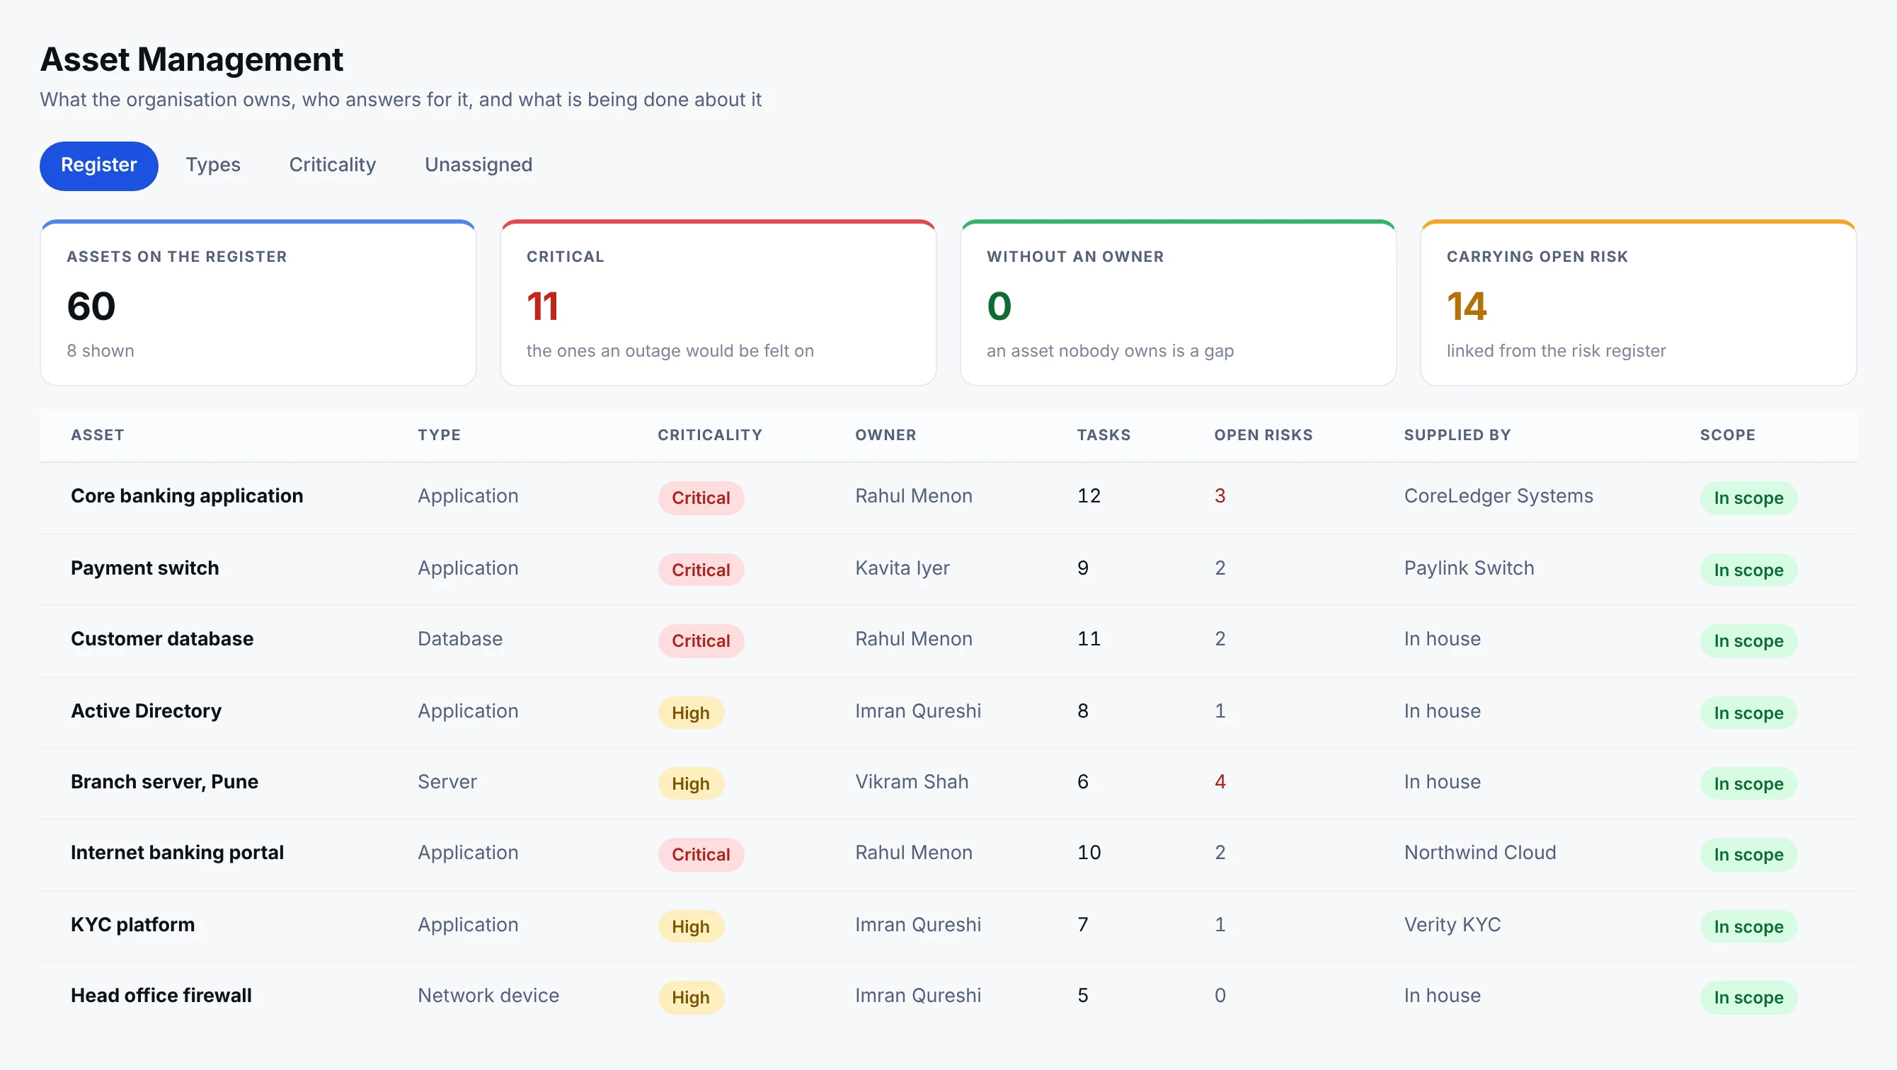Screen dimensions: 1897x1070
Task: Click the red open risks 3 value
Action: pyautogui.click(x=1220, y=496)
